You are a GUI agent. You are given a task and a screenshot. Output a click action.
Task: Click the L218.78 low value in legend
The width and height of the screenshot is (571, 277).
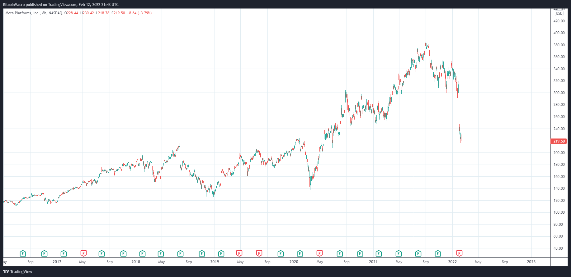(x=103, y=13)
